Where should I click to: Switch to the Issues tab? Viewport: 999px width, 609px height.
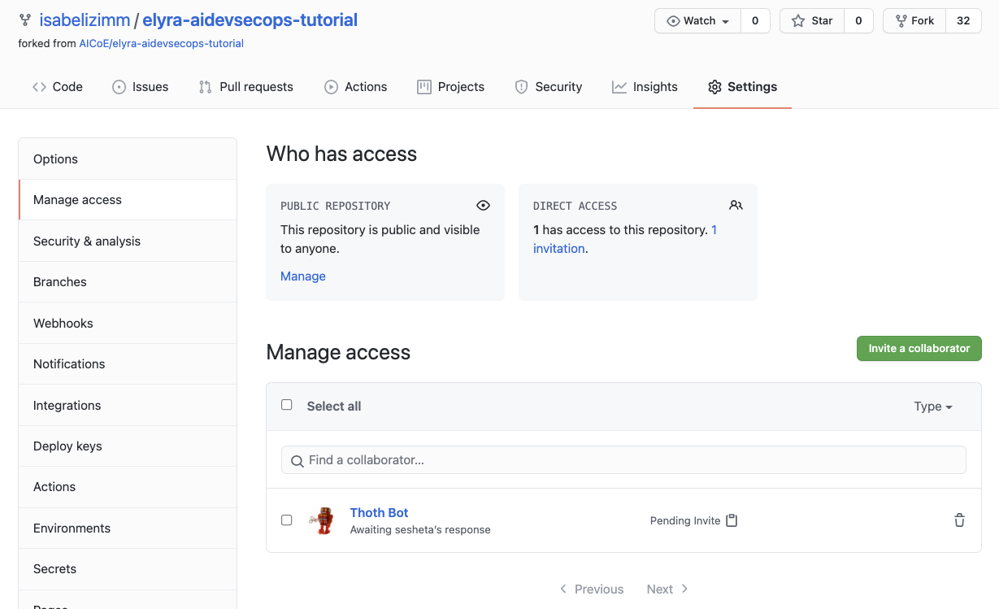pos(141,87)
